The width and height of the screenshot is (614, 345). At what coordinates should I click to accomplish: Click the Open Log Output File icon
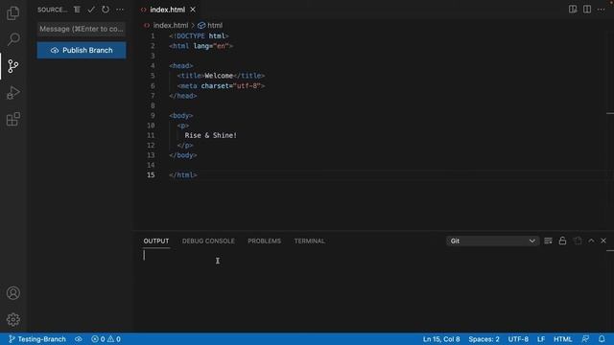point(578,241)
